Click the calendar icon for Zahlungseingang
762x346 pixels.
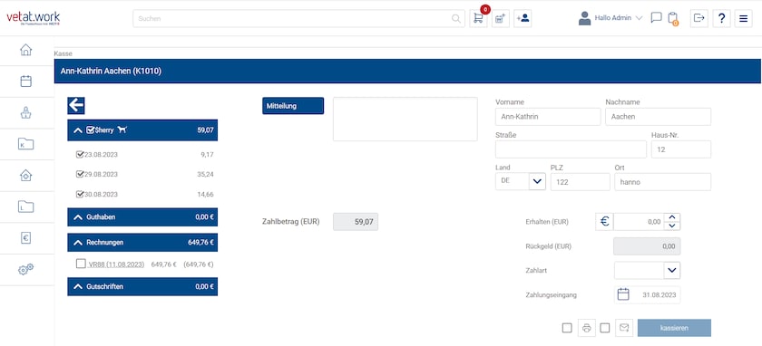(x=623, y=294)
